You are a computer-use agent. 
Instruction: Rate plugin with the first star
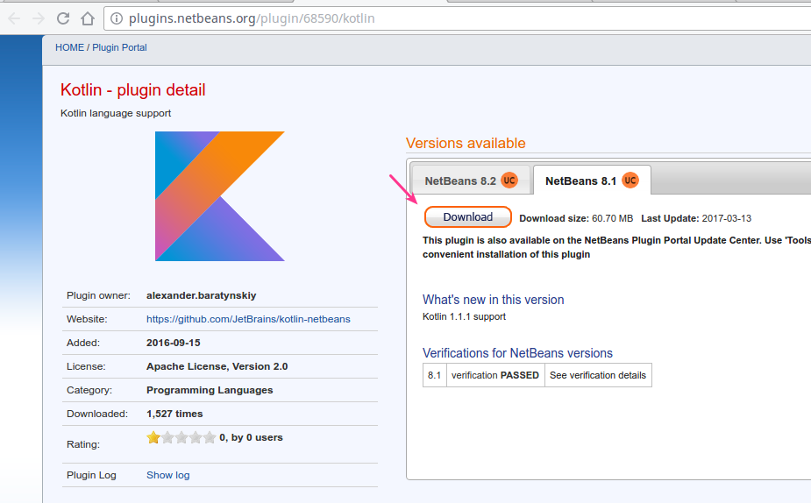coord(153,437)
